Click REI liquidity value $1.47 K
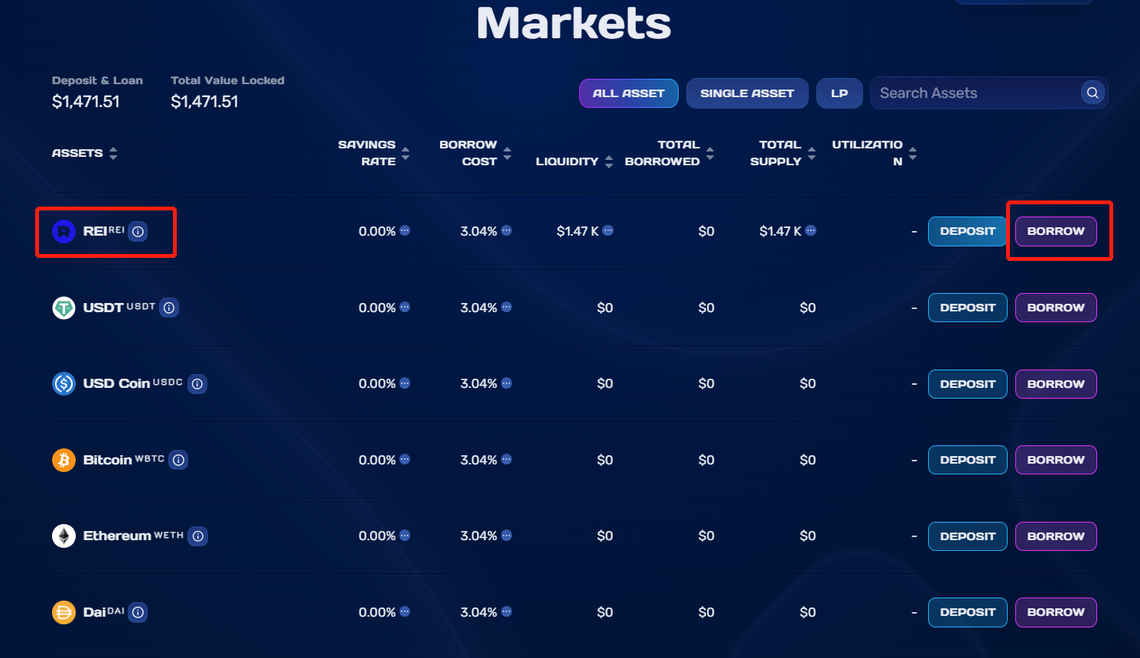This screenshot has height=658, width=1140. [578, 231]
